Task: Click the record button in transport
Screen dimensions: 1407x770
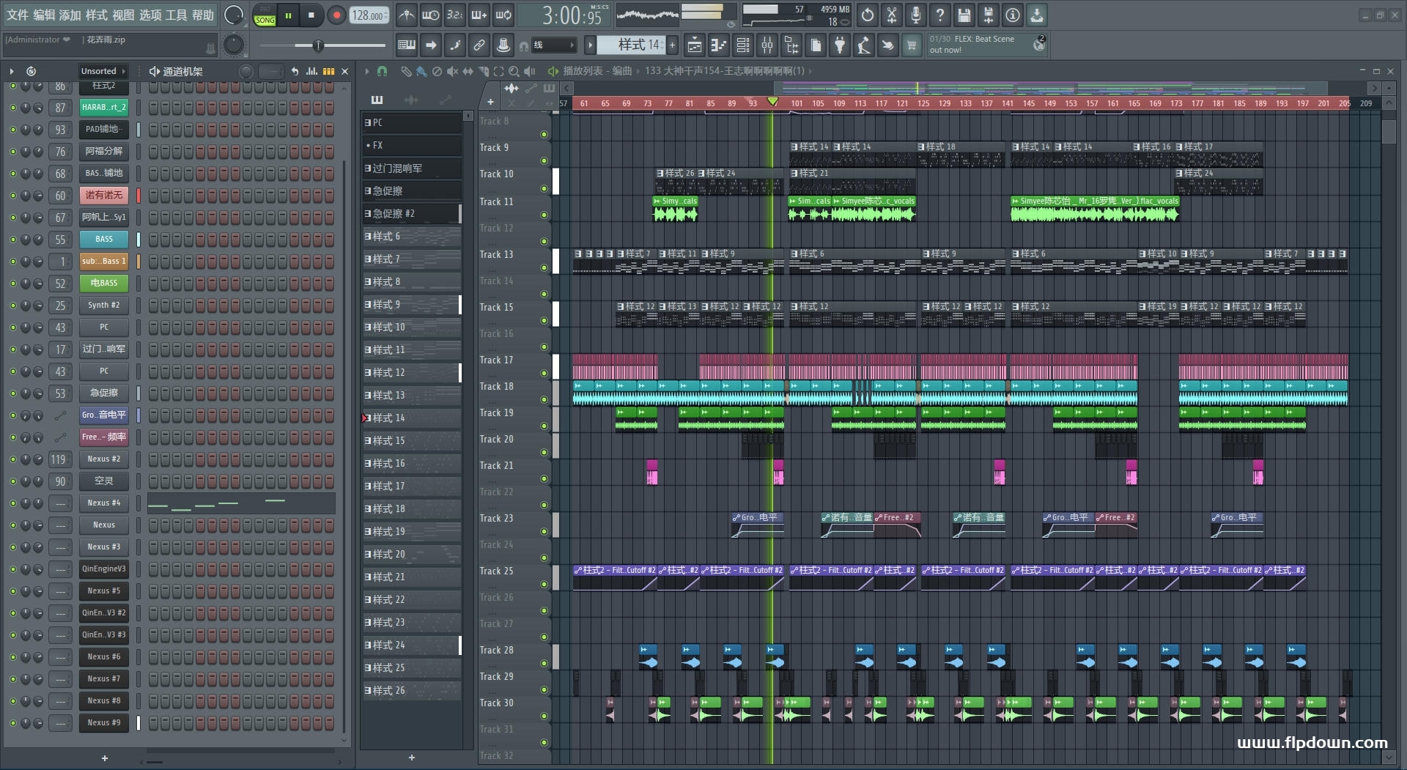Action: click(336, 15)
